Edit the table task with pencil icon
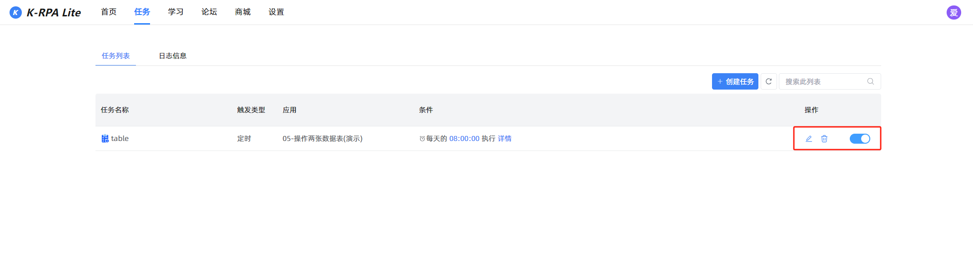The width and height of the screenshot is (973, 256). pos(809,139)
